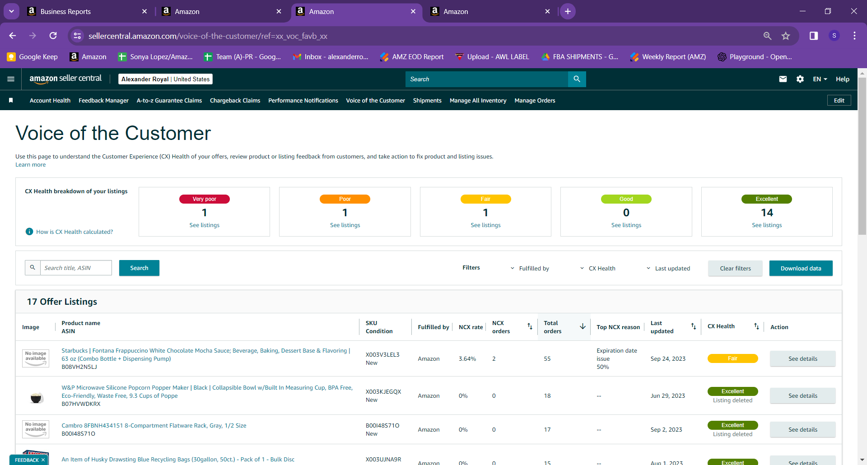Click the popcorn popper product thumbnail
Screen dimensions: 867x465
coord(36,397)
